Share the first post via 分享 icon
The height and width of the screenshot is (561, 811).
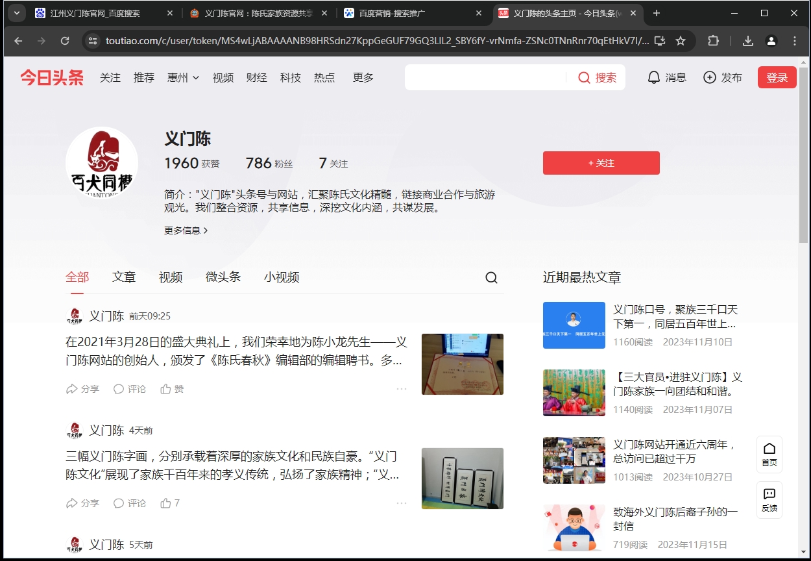coord(72,389)
